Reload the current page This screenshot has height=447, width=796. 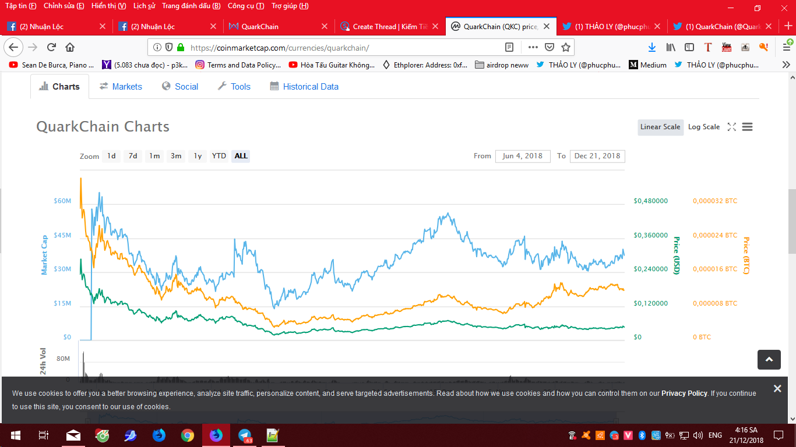click(51, 47)
